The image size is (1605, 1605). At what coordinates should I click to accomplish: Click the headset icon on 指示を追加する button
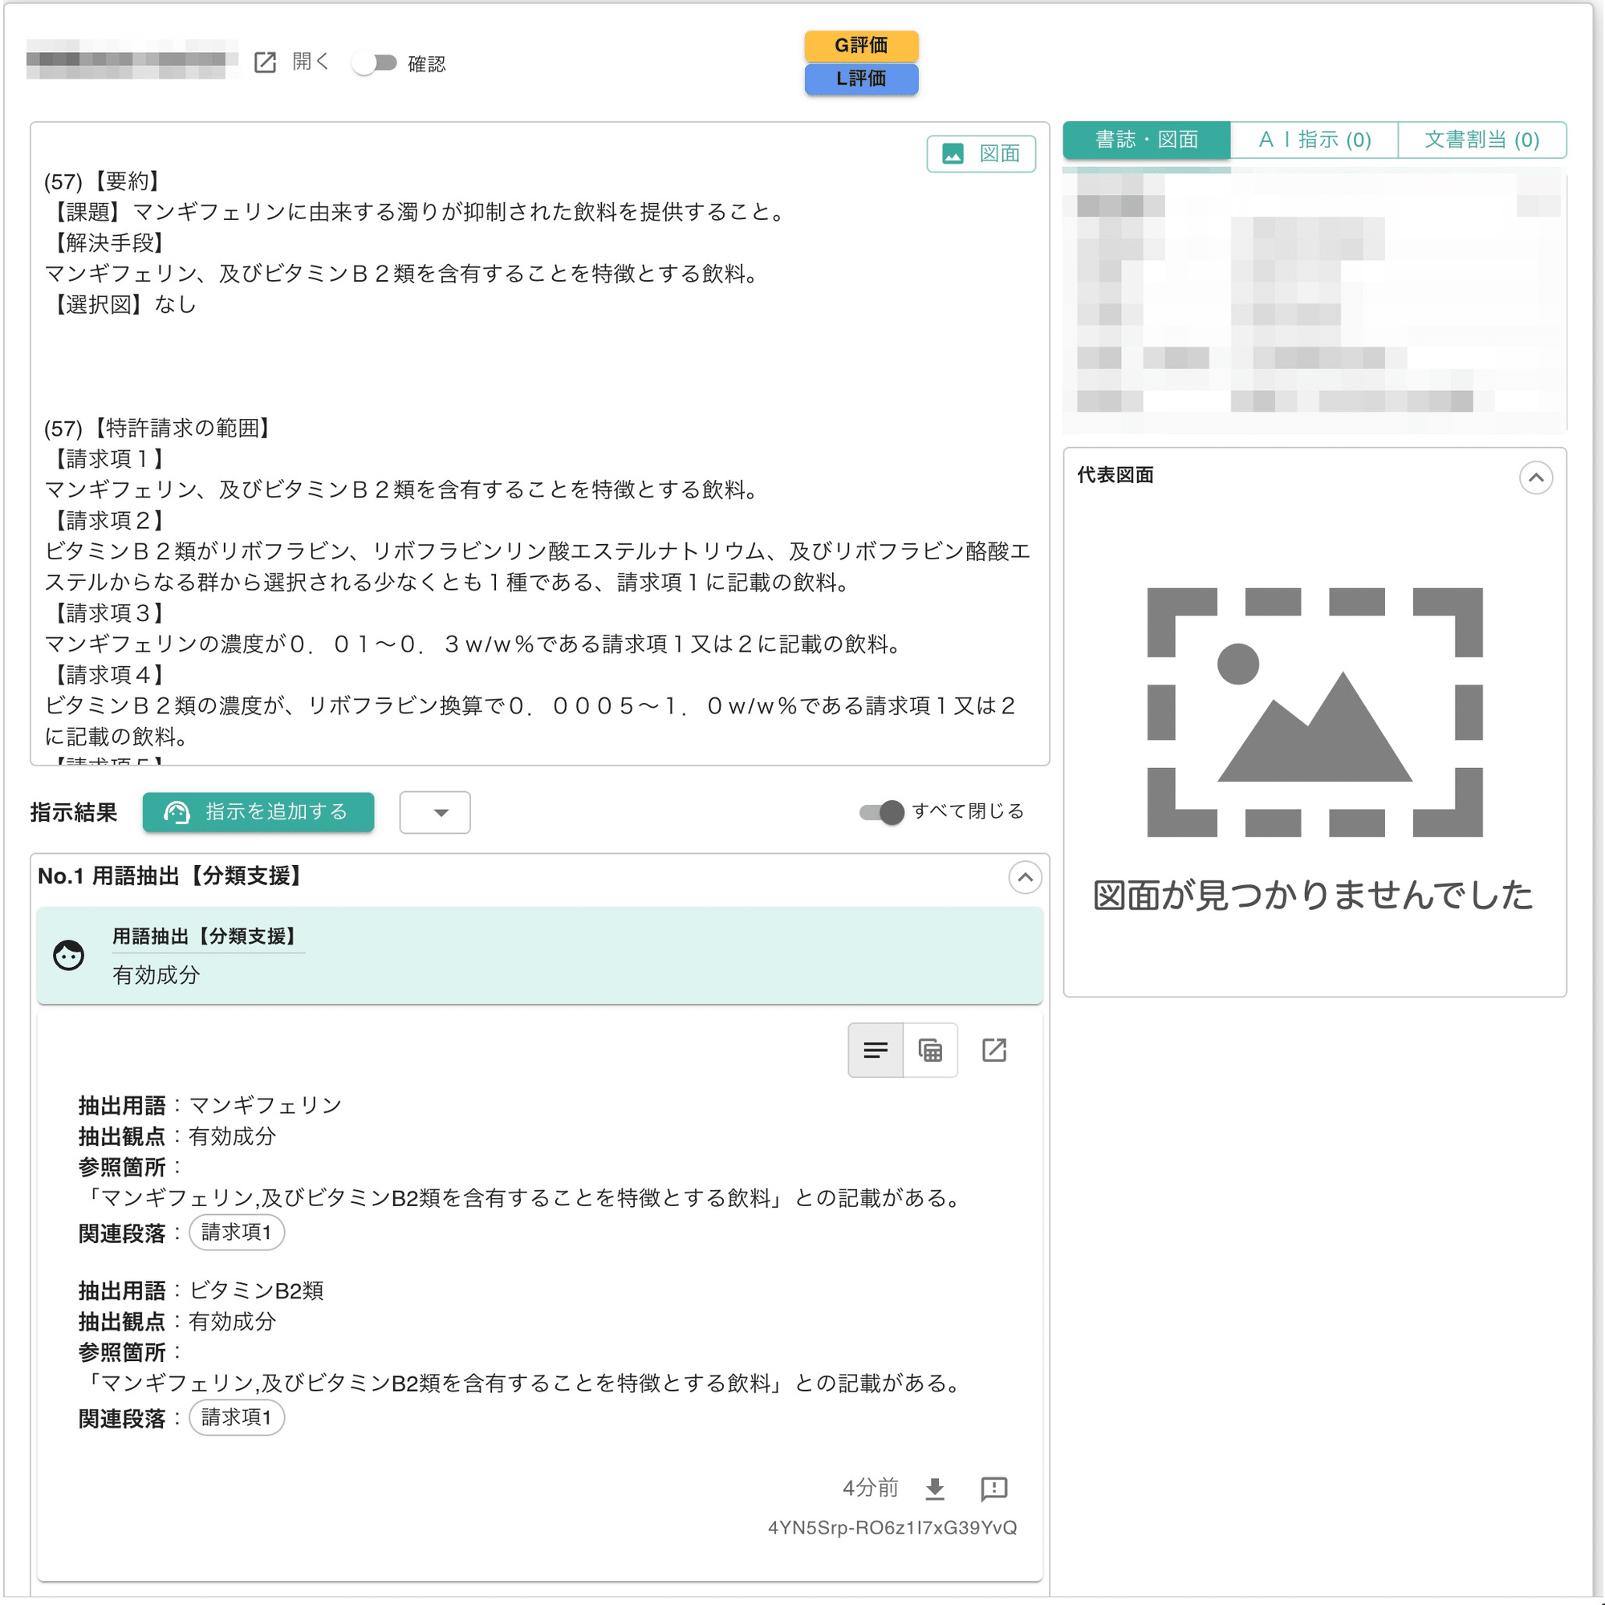coord(180,812)
